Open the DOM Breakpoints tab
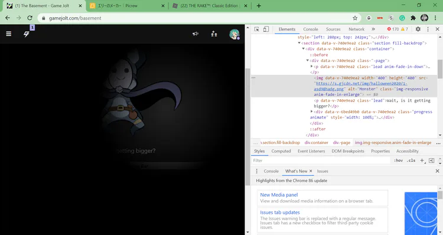The image size is (443, 235). (x=348, y=151)
